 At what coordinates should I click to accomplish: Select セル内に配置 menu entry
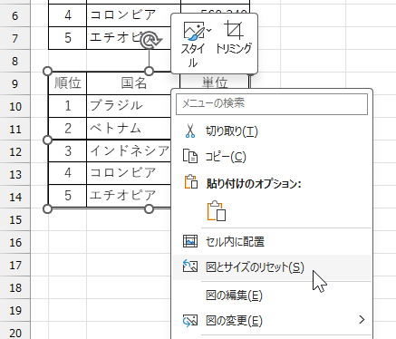(272, 242)
